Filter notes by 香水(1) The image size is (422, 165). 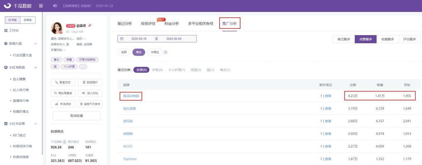click(225, 70)
